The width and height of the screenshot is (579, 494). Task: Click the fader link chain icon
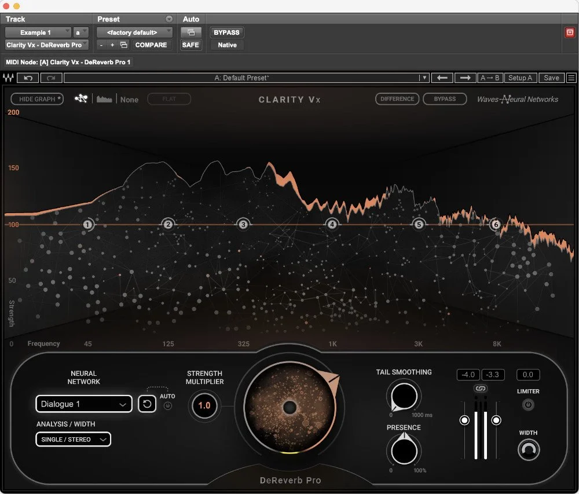480,389
